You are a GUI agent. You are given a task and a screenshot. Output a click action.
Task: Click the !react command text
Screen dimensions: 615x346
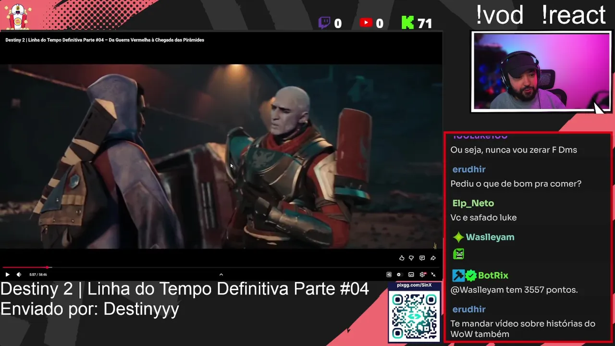[573, 15]
